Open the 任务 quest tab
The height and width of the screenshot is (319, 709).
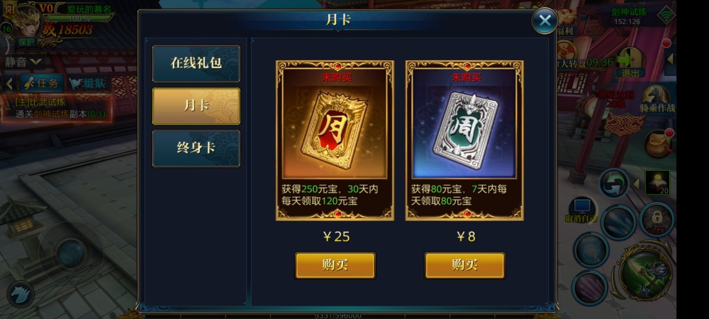tap(41, 83)
